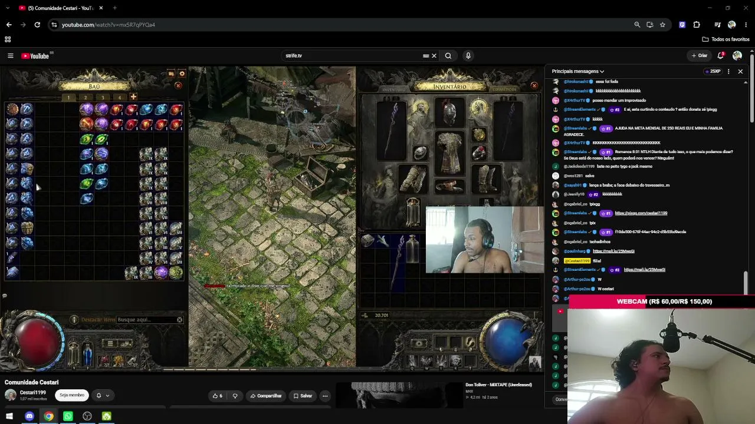Click the address bar URL
This screenshot has height=424, width=755.
[109, 25]
